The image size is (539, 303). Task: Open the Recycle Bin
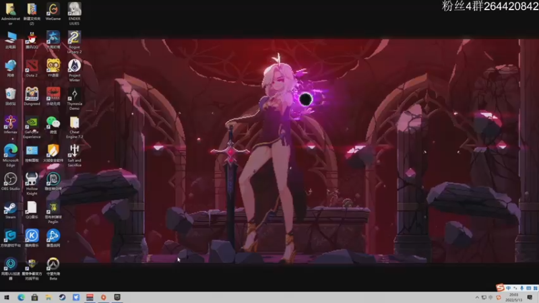tap(10, 96)
